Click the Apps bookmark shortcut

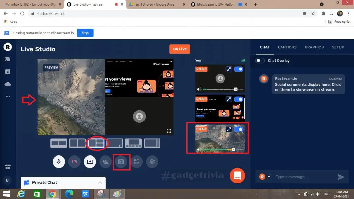point(10,22)
